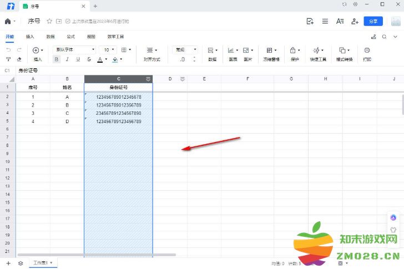Open the 公式 ribbon tab
The image size is (404, 269).
coord(71,37)
